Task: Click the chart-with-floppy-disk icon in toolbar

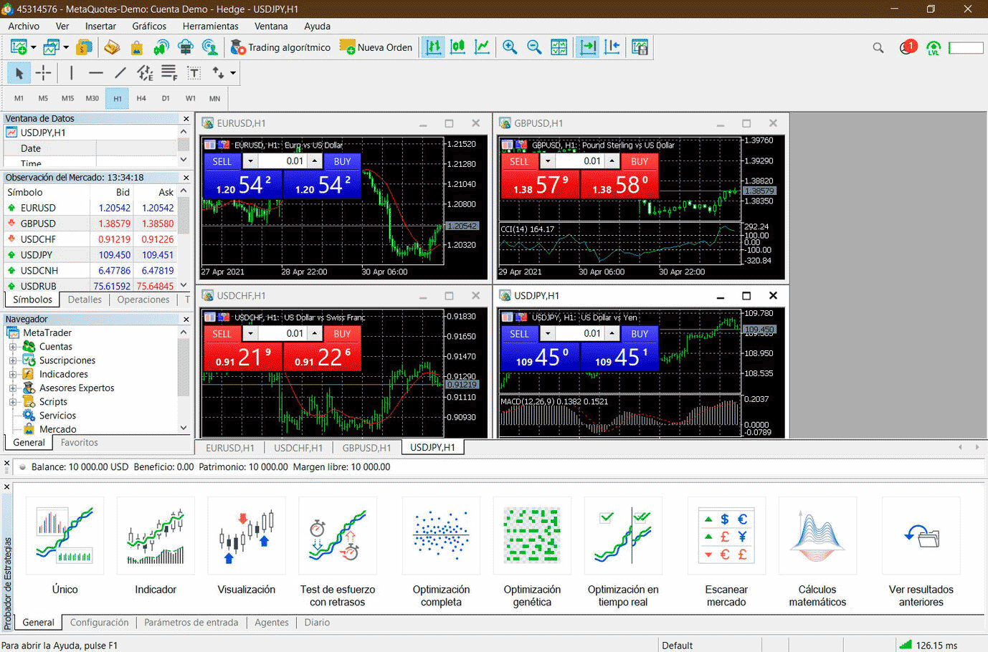Action: 640,47
